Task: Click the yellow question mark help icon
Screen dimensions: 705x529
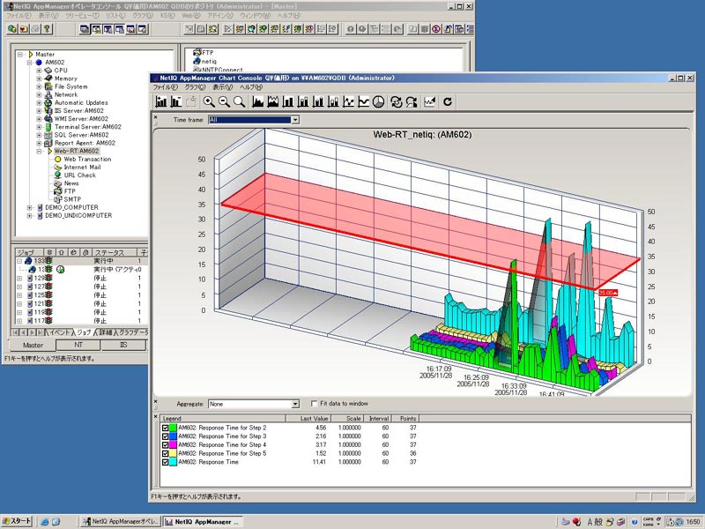Action: [x=48, y=29]
